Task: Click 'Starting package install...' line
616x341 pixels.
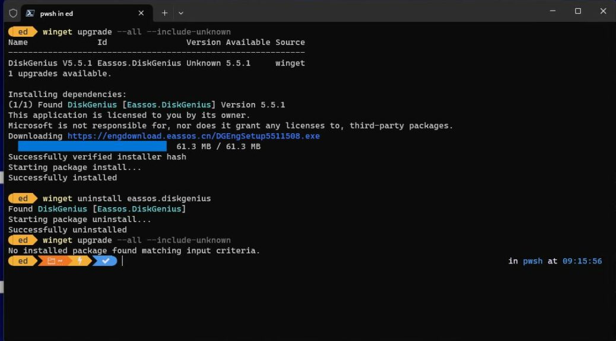Action: (x=75, y=168)
